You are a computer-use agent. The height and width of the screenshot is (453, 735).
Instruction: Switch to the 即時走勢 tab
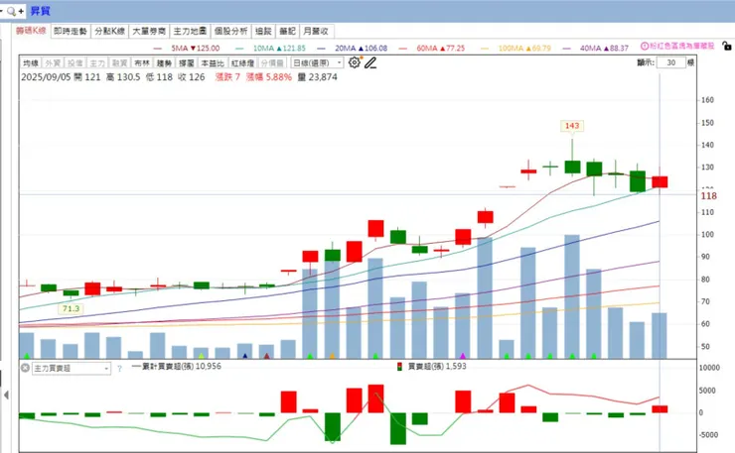pyautogui.click(x=71, y=31)
